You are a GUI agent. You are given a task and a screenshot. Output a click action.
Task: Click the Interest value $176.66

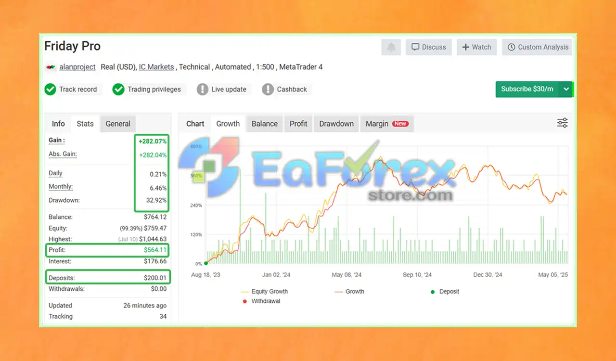pos(155,261)
